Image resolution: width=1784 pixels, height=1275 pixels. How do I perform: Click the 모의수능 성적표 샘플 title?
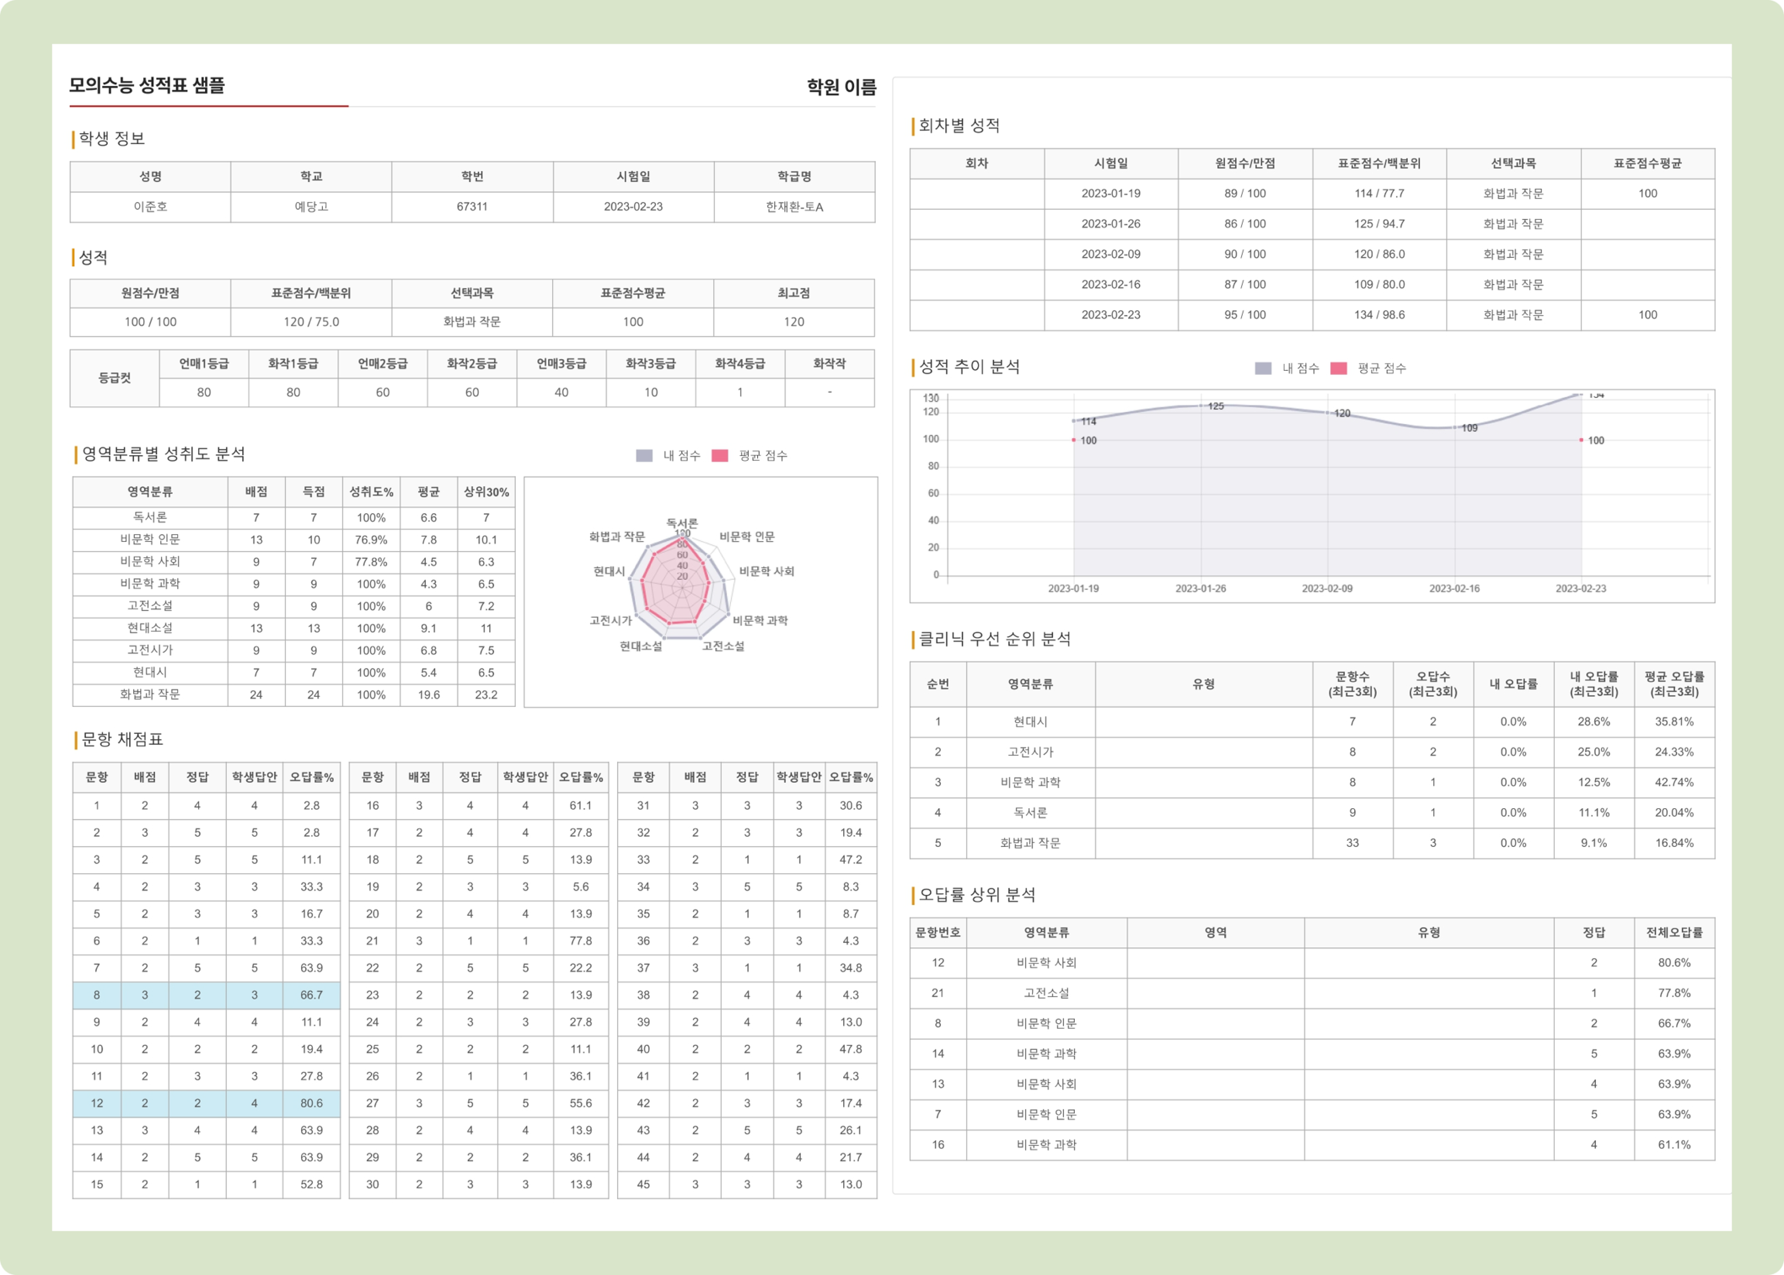(147, 86)
